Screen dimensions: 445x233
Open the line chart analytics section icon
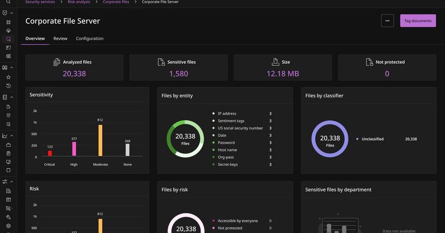tap(5, 136)
